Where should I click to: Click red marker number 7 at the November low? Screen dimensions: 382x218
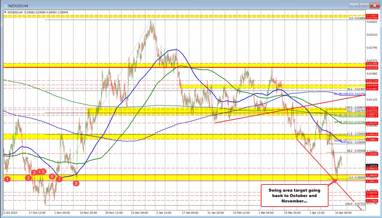tap(59, 179)
